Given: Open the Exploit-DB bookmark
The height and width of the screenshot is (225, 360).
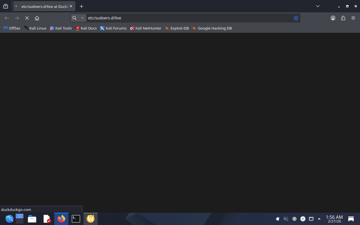Looking at the screenshot, I should [x=177, y=28].
